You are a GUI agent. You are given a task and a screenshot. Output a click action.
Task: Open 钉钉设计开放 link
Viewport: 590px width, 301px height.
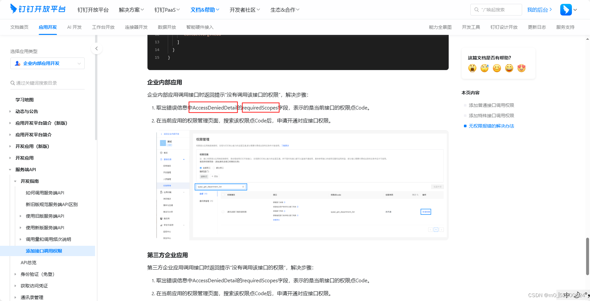(x=504, y=27)
